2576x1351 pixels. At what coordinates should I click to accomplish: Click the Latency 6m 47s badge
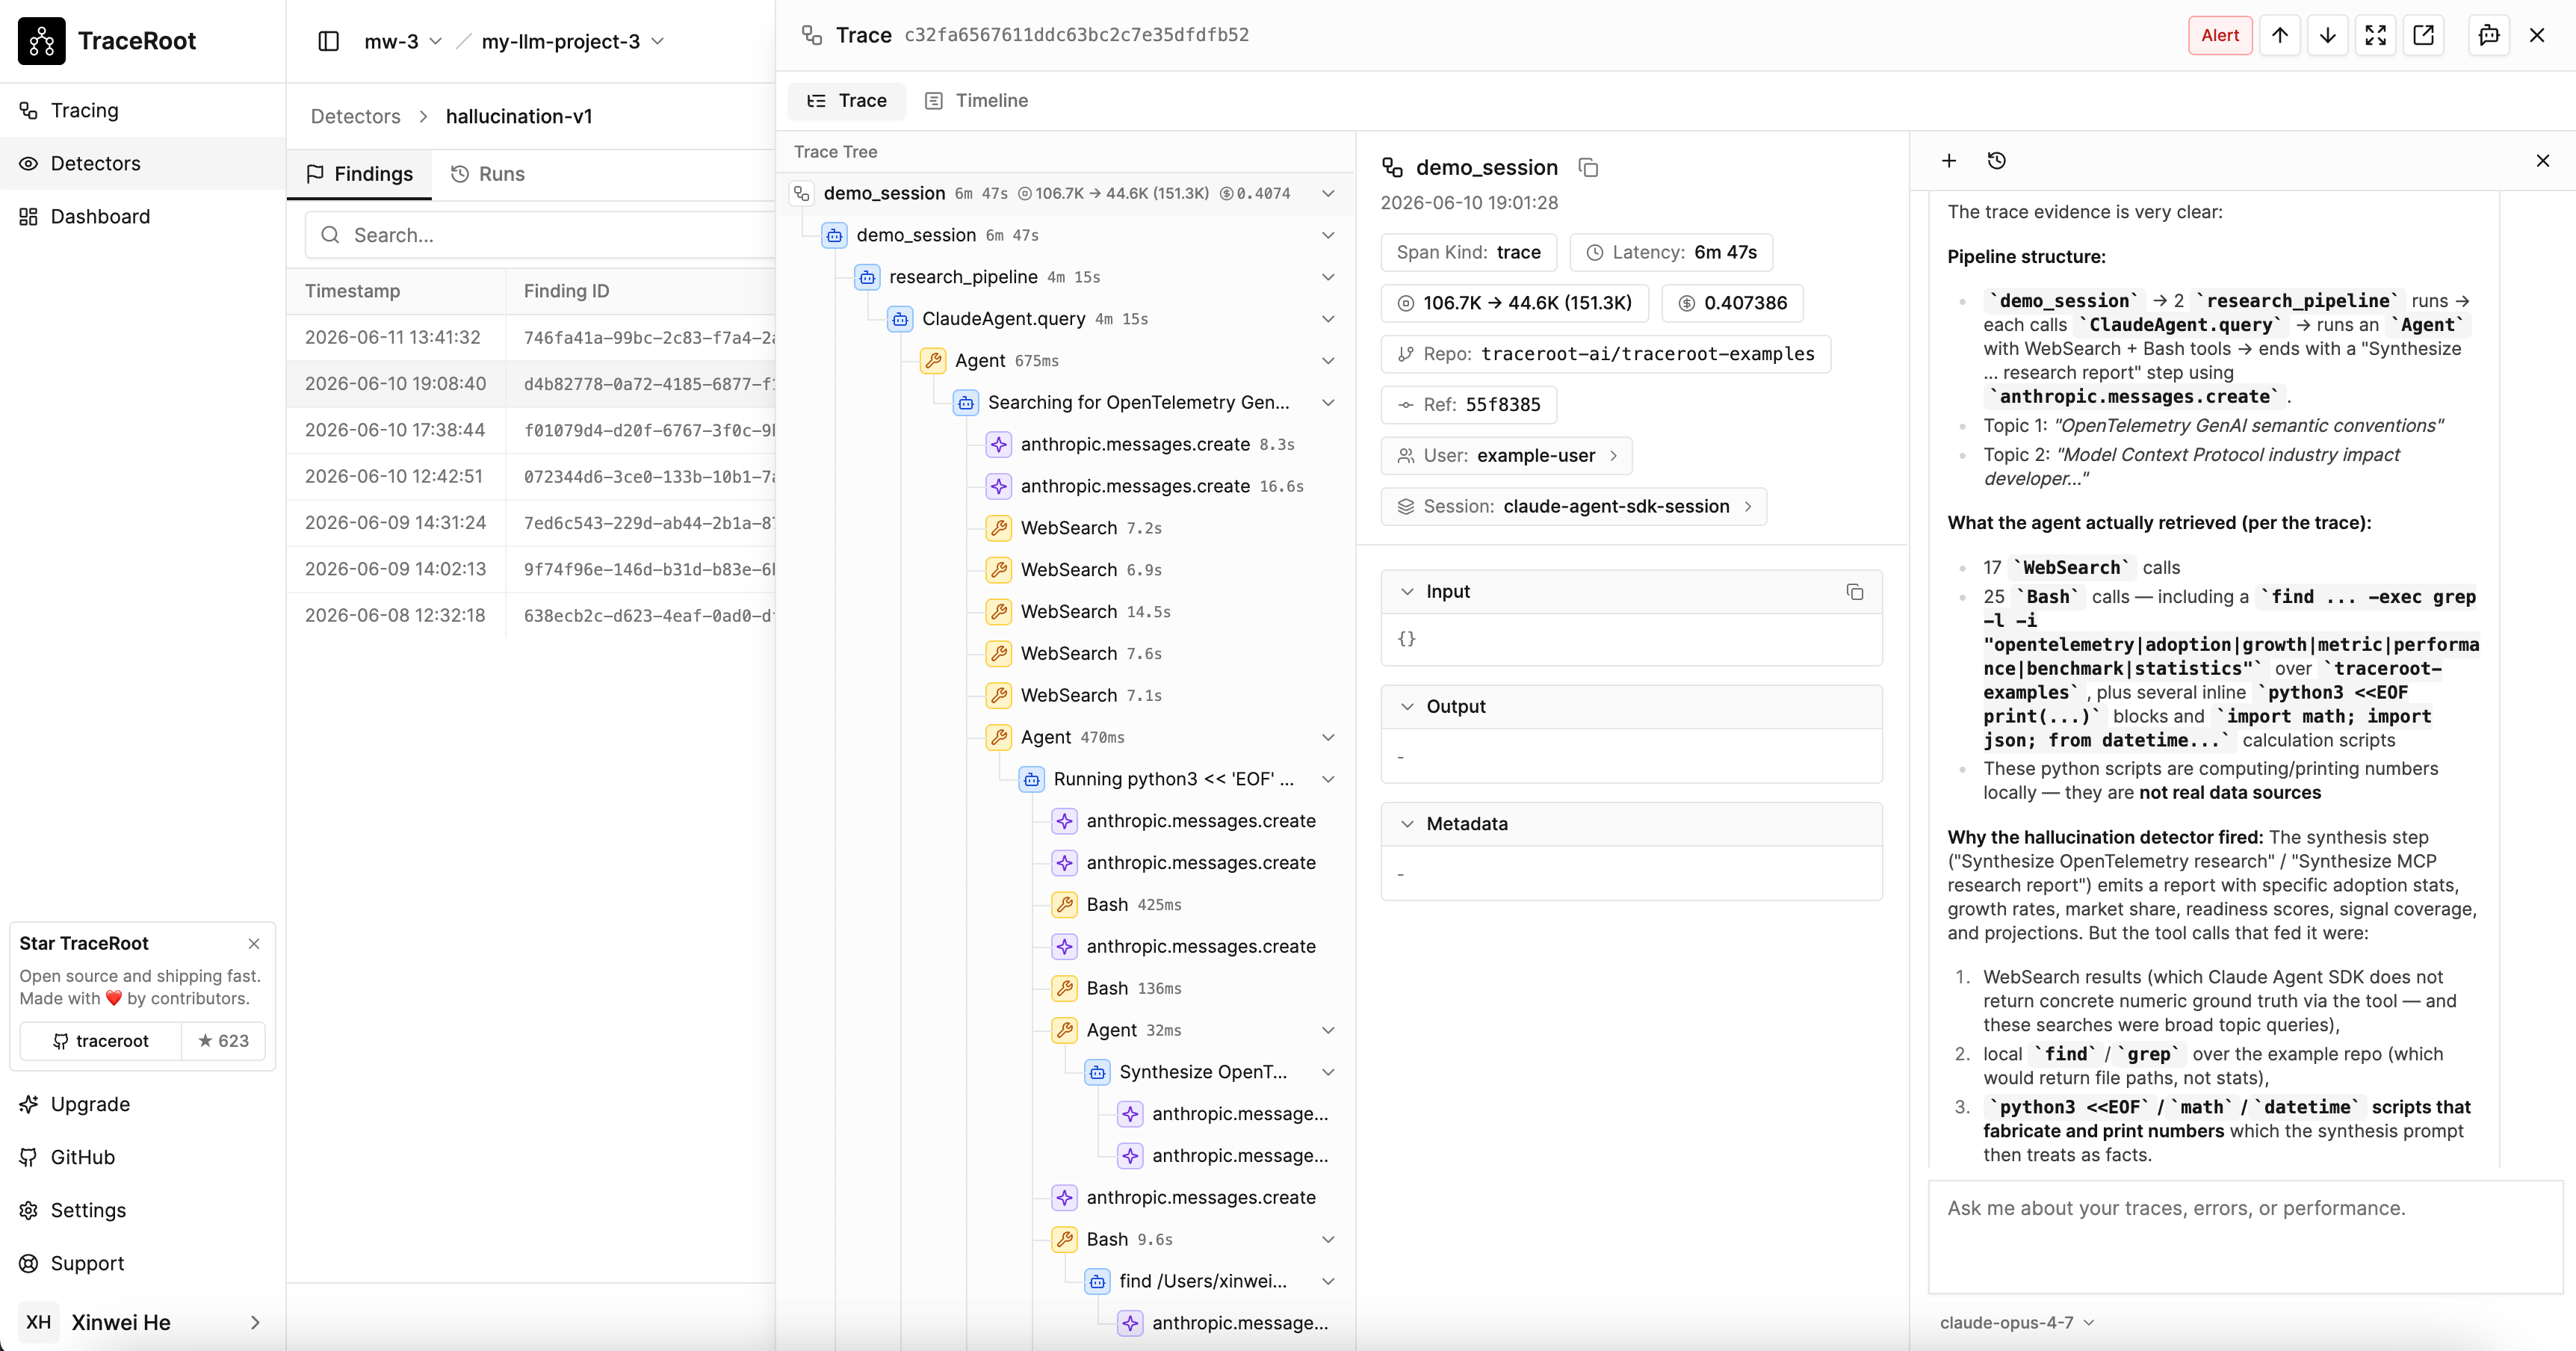click(x=1670, y=252)
